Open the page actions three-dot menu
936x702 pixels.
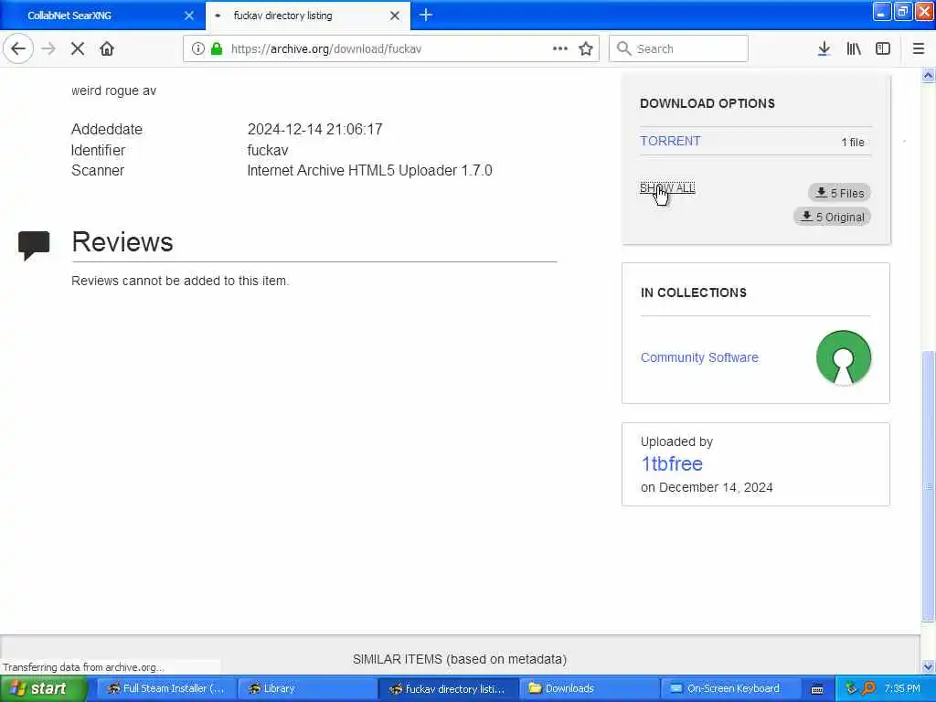tap(560, 49)
